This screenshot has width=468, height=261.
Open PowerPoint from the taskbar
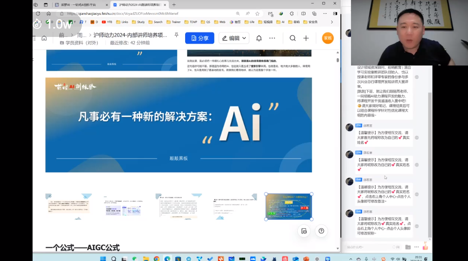(x=306, y=259)
